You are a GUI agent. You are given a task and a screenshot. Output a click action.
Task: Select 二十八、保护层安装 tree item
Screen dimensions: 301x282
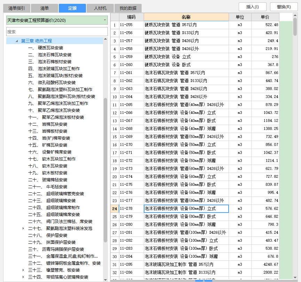55,235
